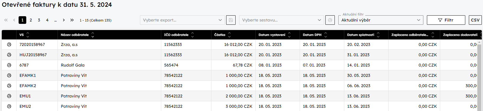This screenshot has width=483, height=111.
Task: Click IČO 565474
Action: point(171,65)
